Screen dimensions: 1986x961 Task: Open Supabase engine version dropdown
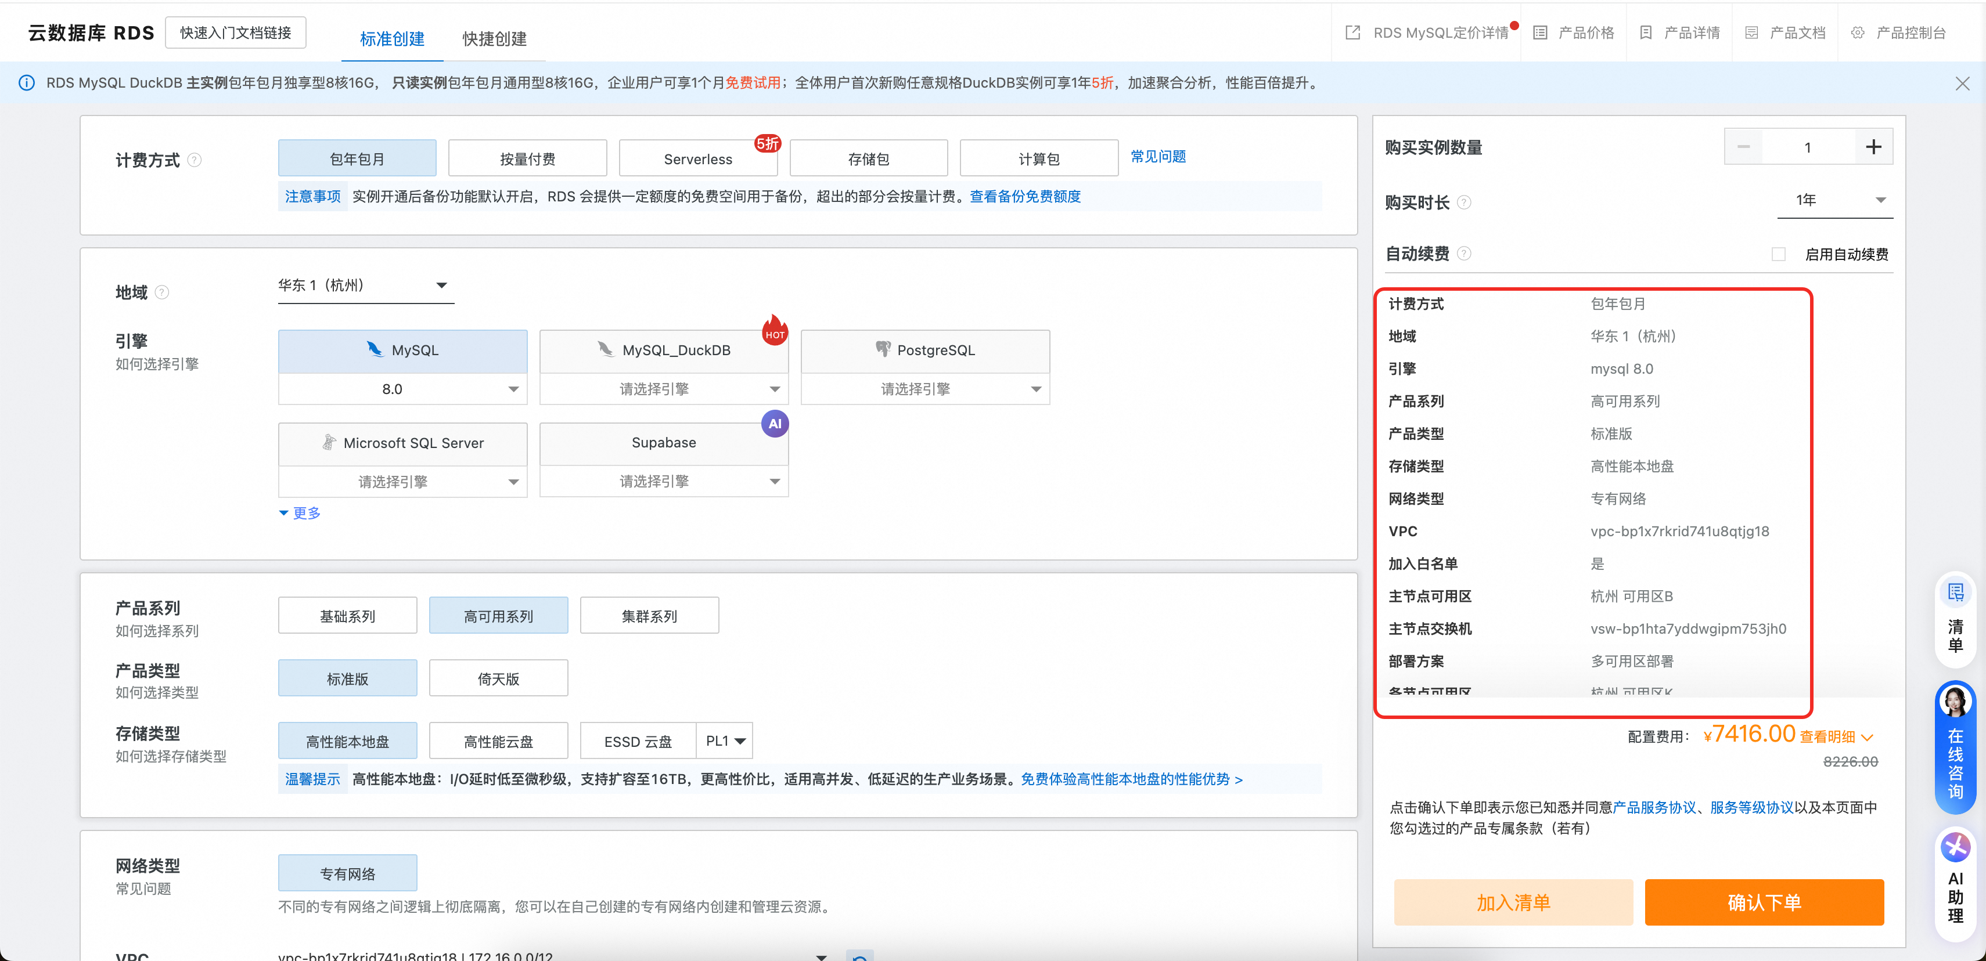(664, 482)
